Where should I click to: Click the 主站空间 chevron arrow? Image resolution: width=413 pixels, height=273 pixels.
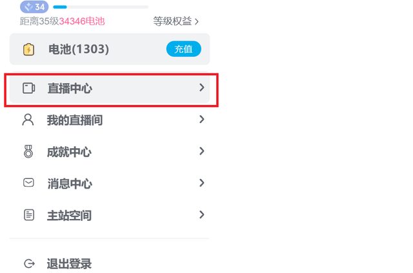(202, 214)
